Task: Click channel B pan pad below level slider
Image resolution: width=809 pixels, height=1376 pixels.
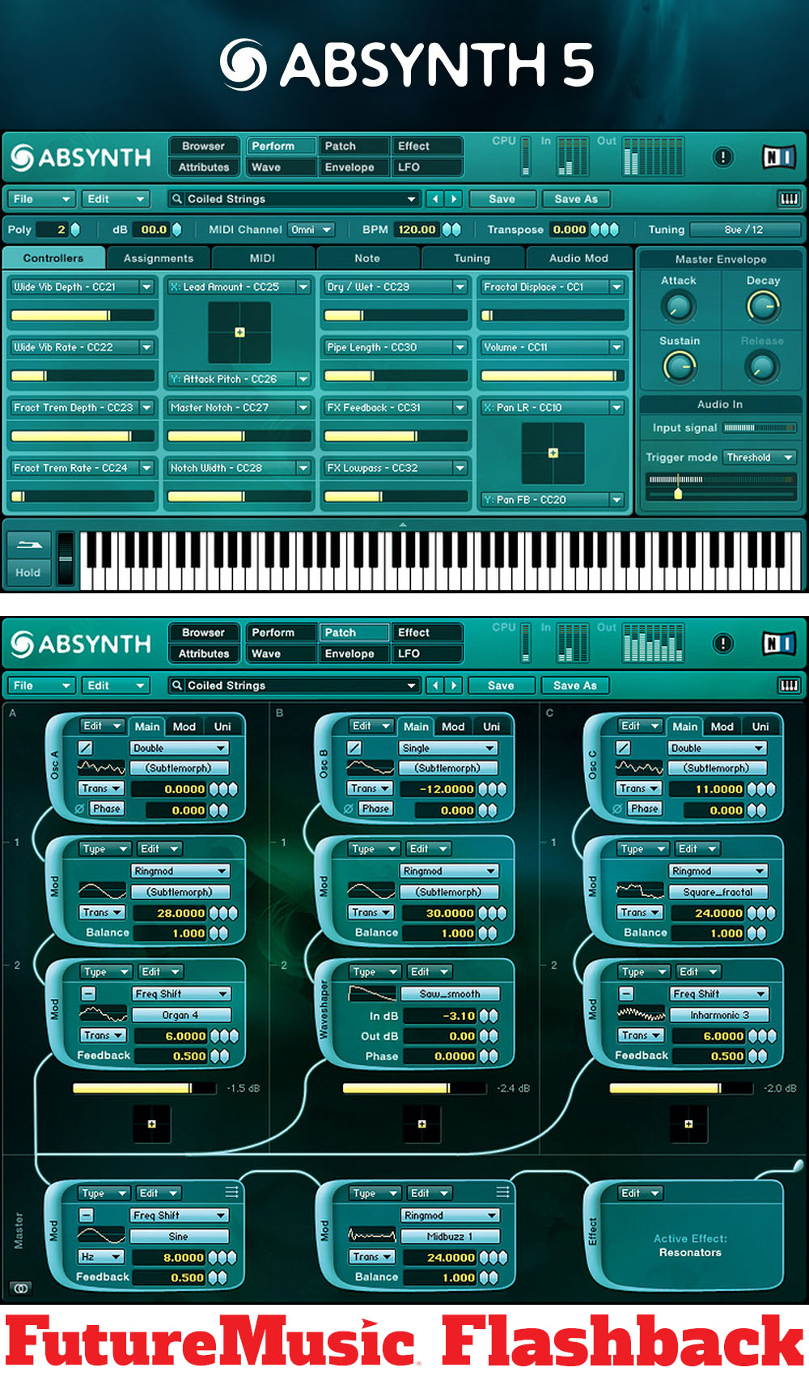Action: click(x=421, y=1123)
